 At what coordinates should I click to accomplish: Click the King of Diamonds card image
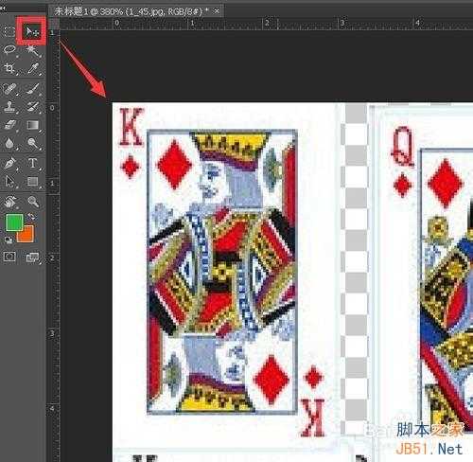pyautogui.click(x=223, y=272)
